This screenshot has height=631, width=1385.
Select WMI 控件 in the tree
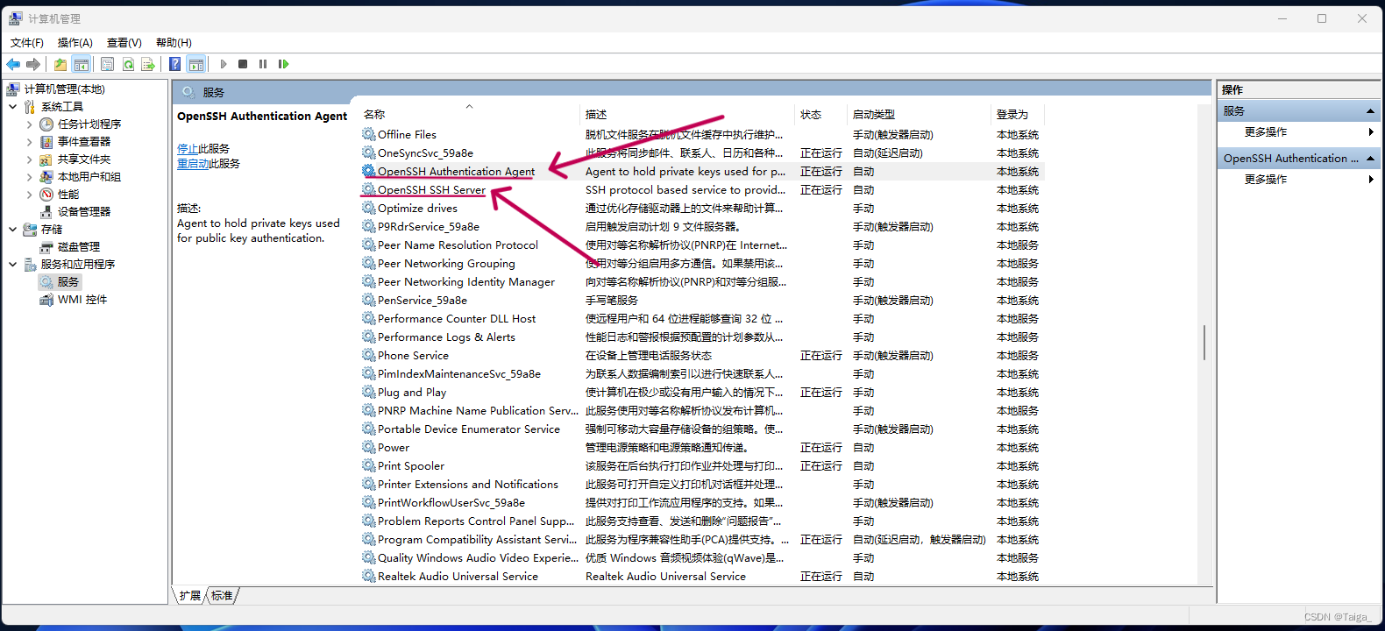pyautogui.click(x=82, y=300)
